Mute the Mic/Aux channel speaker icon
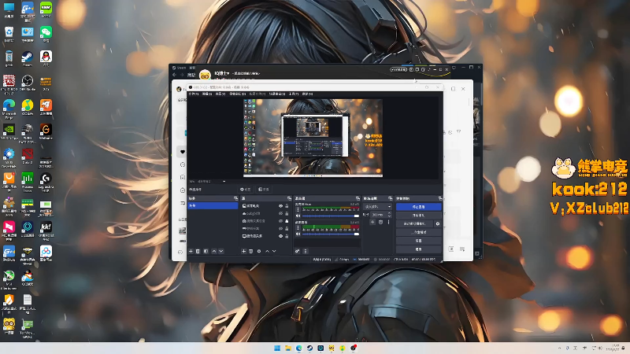Viewport: 630px width, 354px height. pos(298,216)
